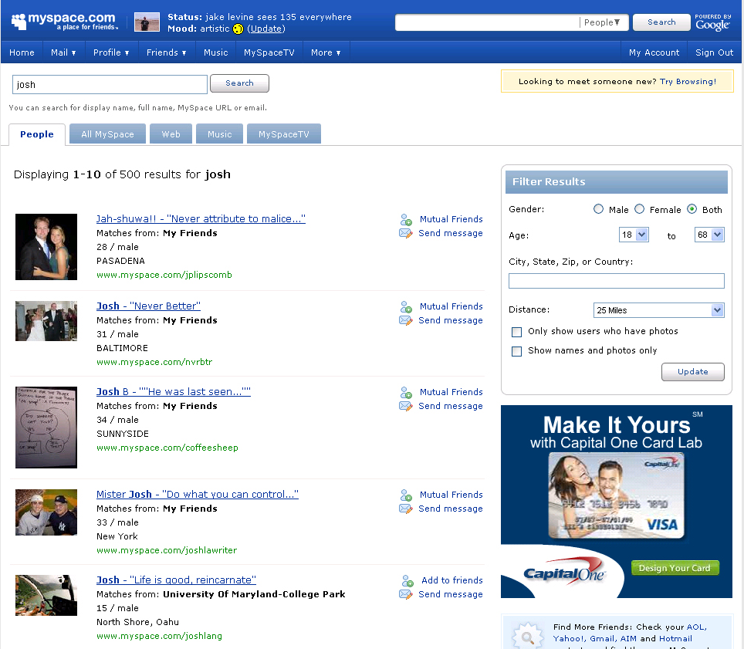Open the Try Browsing! link
The height and width of the screenshot is (649, 744).
coord(688,82)
